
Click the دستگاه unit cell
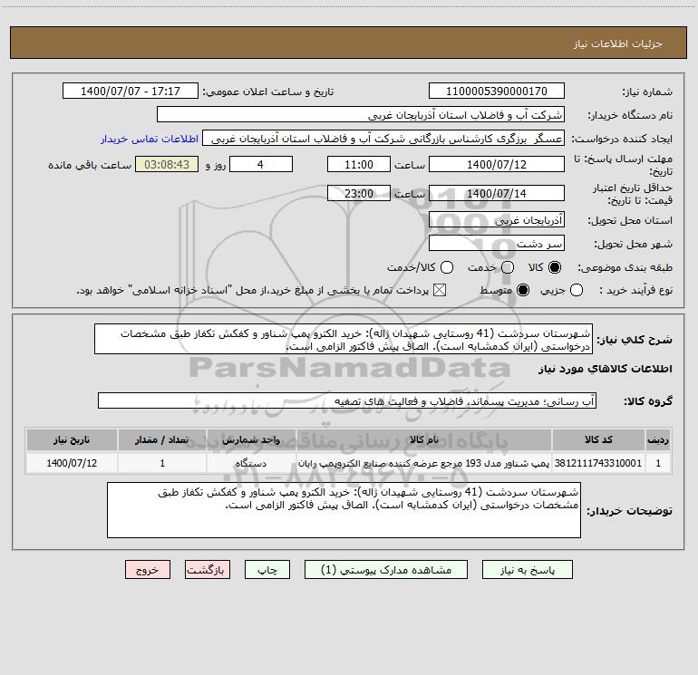coord(251,463)
